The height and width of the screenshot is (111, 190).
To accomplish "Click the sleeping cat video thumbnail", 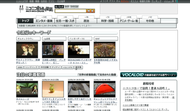I will point(79,89).
